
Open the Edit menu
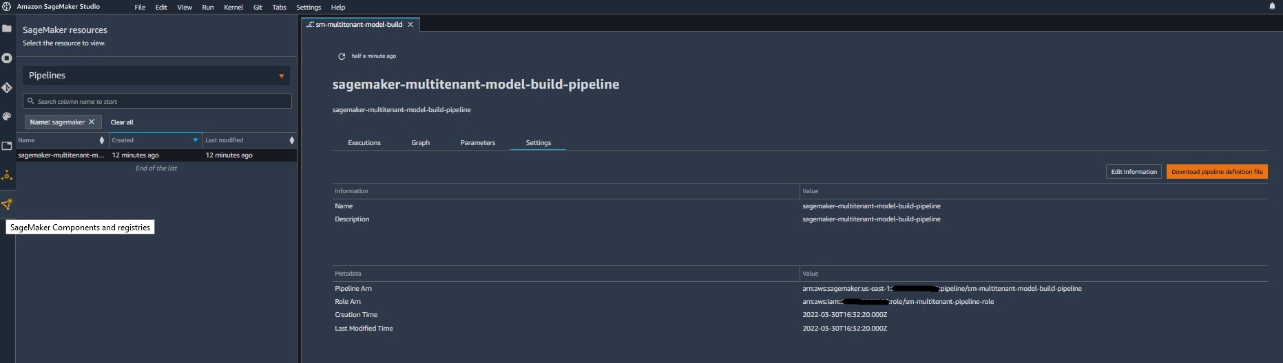[161, 7]
